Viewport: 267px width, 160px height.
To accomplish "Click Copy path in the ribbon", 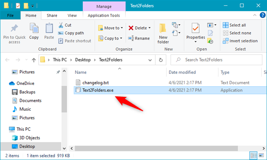I will [x=71, y=33].
